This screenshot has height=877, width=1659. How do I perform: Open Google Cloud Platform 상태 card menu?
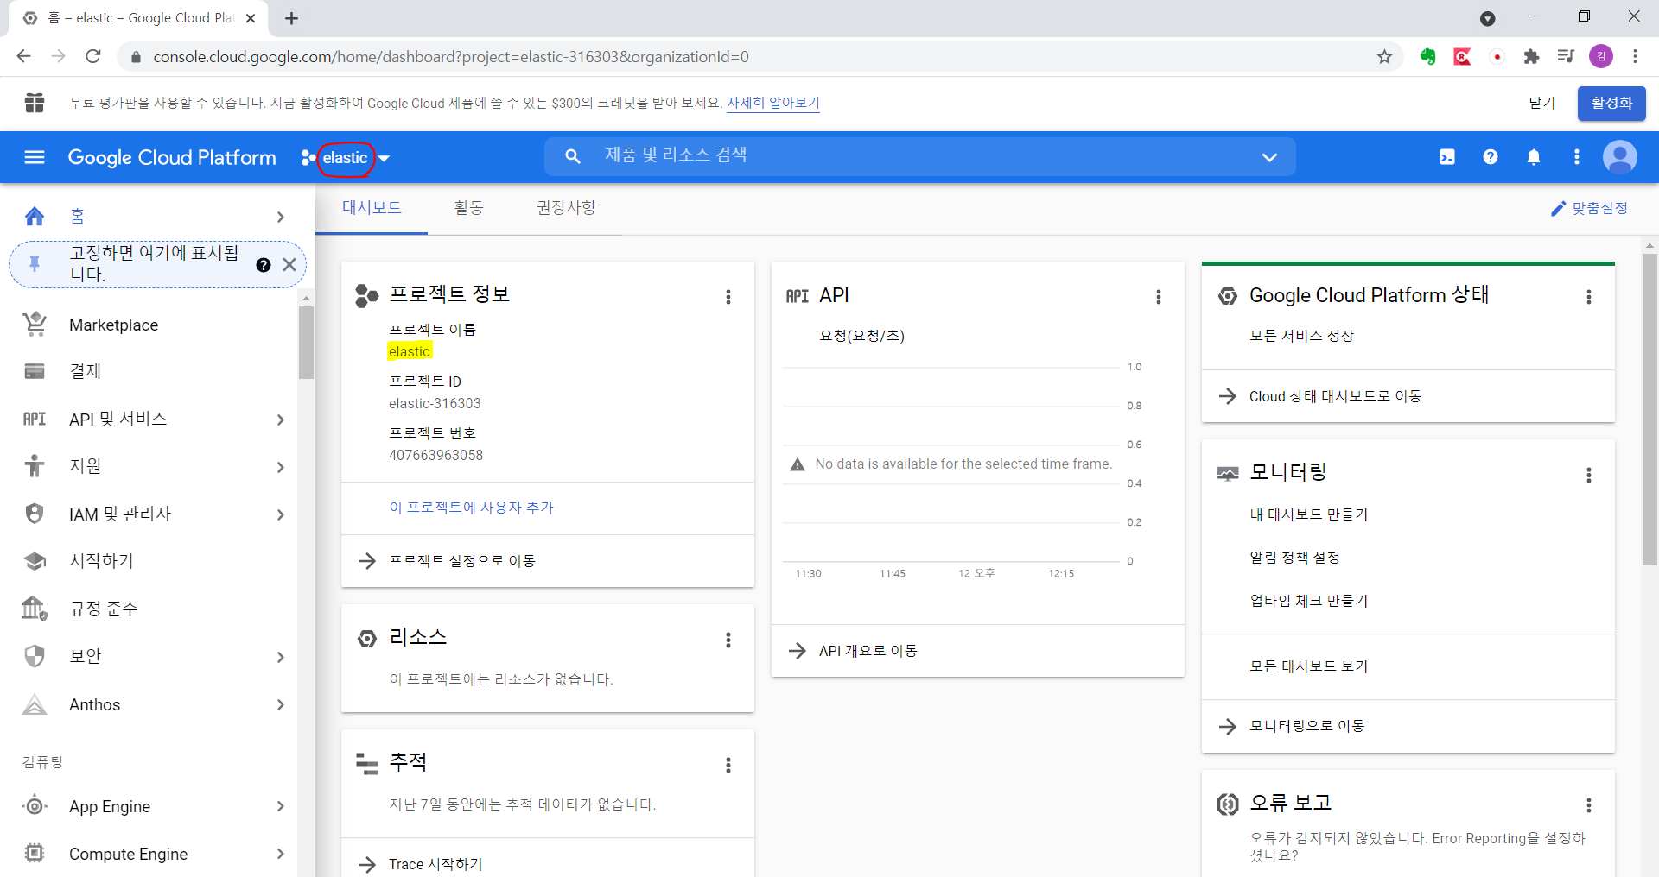coord(1589,297)
